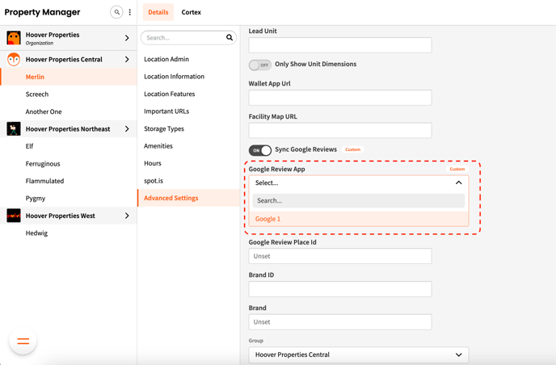Viewport: 556px width, 365px height.
Task: Click the orange hamburger menu button
Action: (23, 342)
